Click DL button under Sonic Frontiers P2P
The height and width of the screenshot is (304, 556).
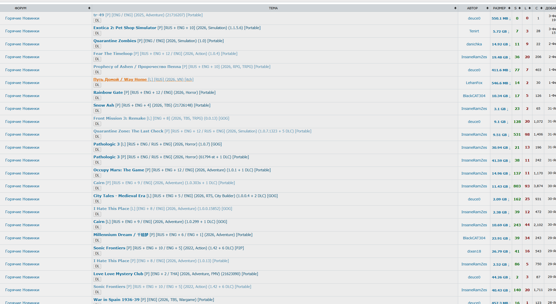click(x=97, y=253)
